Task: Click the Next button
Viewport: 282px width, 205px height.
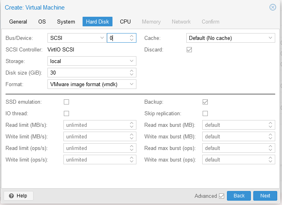Action: click(x=265, y=196)
